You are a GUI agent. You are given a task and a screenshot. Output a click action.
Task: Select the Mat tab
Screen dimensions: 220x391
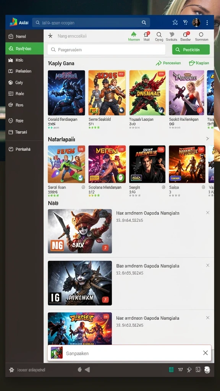click(146, 36)
